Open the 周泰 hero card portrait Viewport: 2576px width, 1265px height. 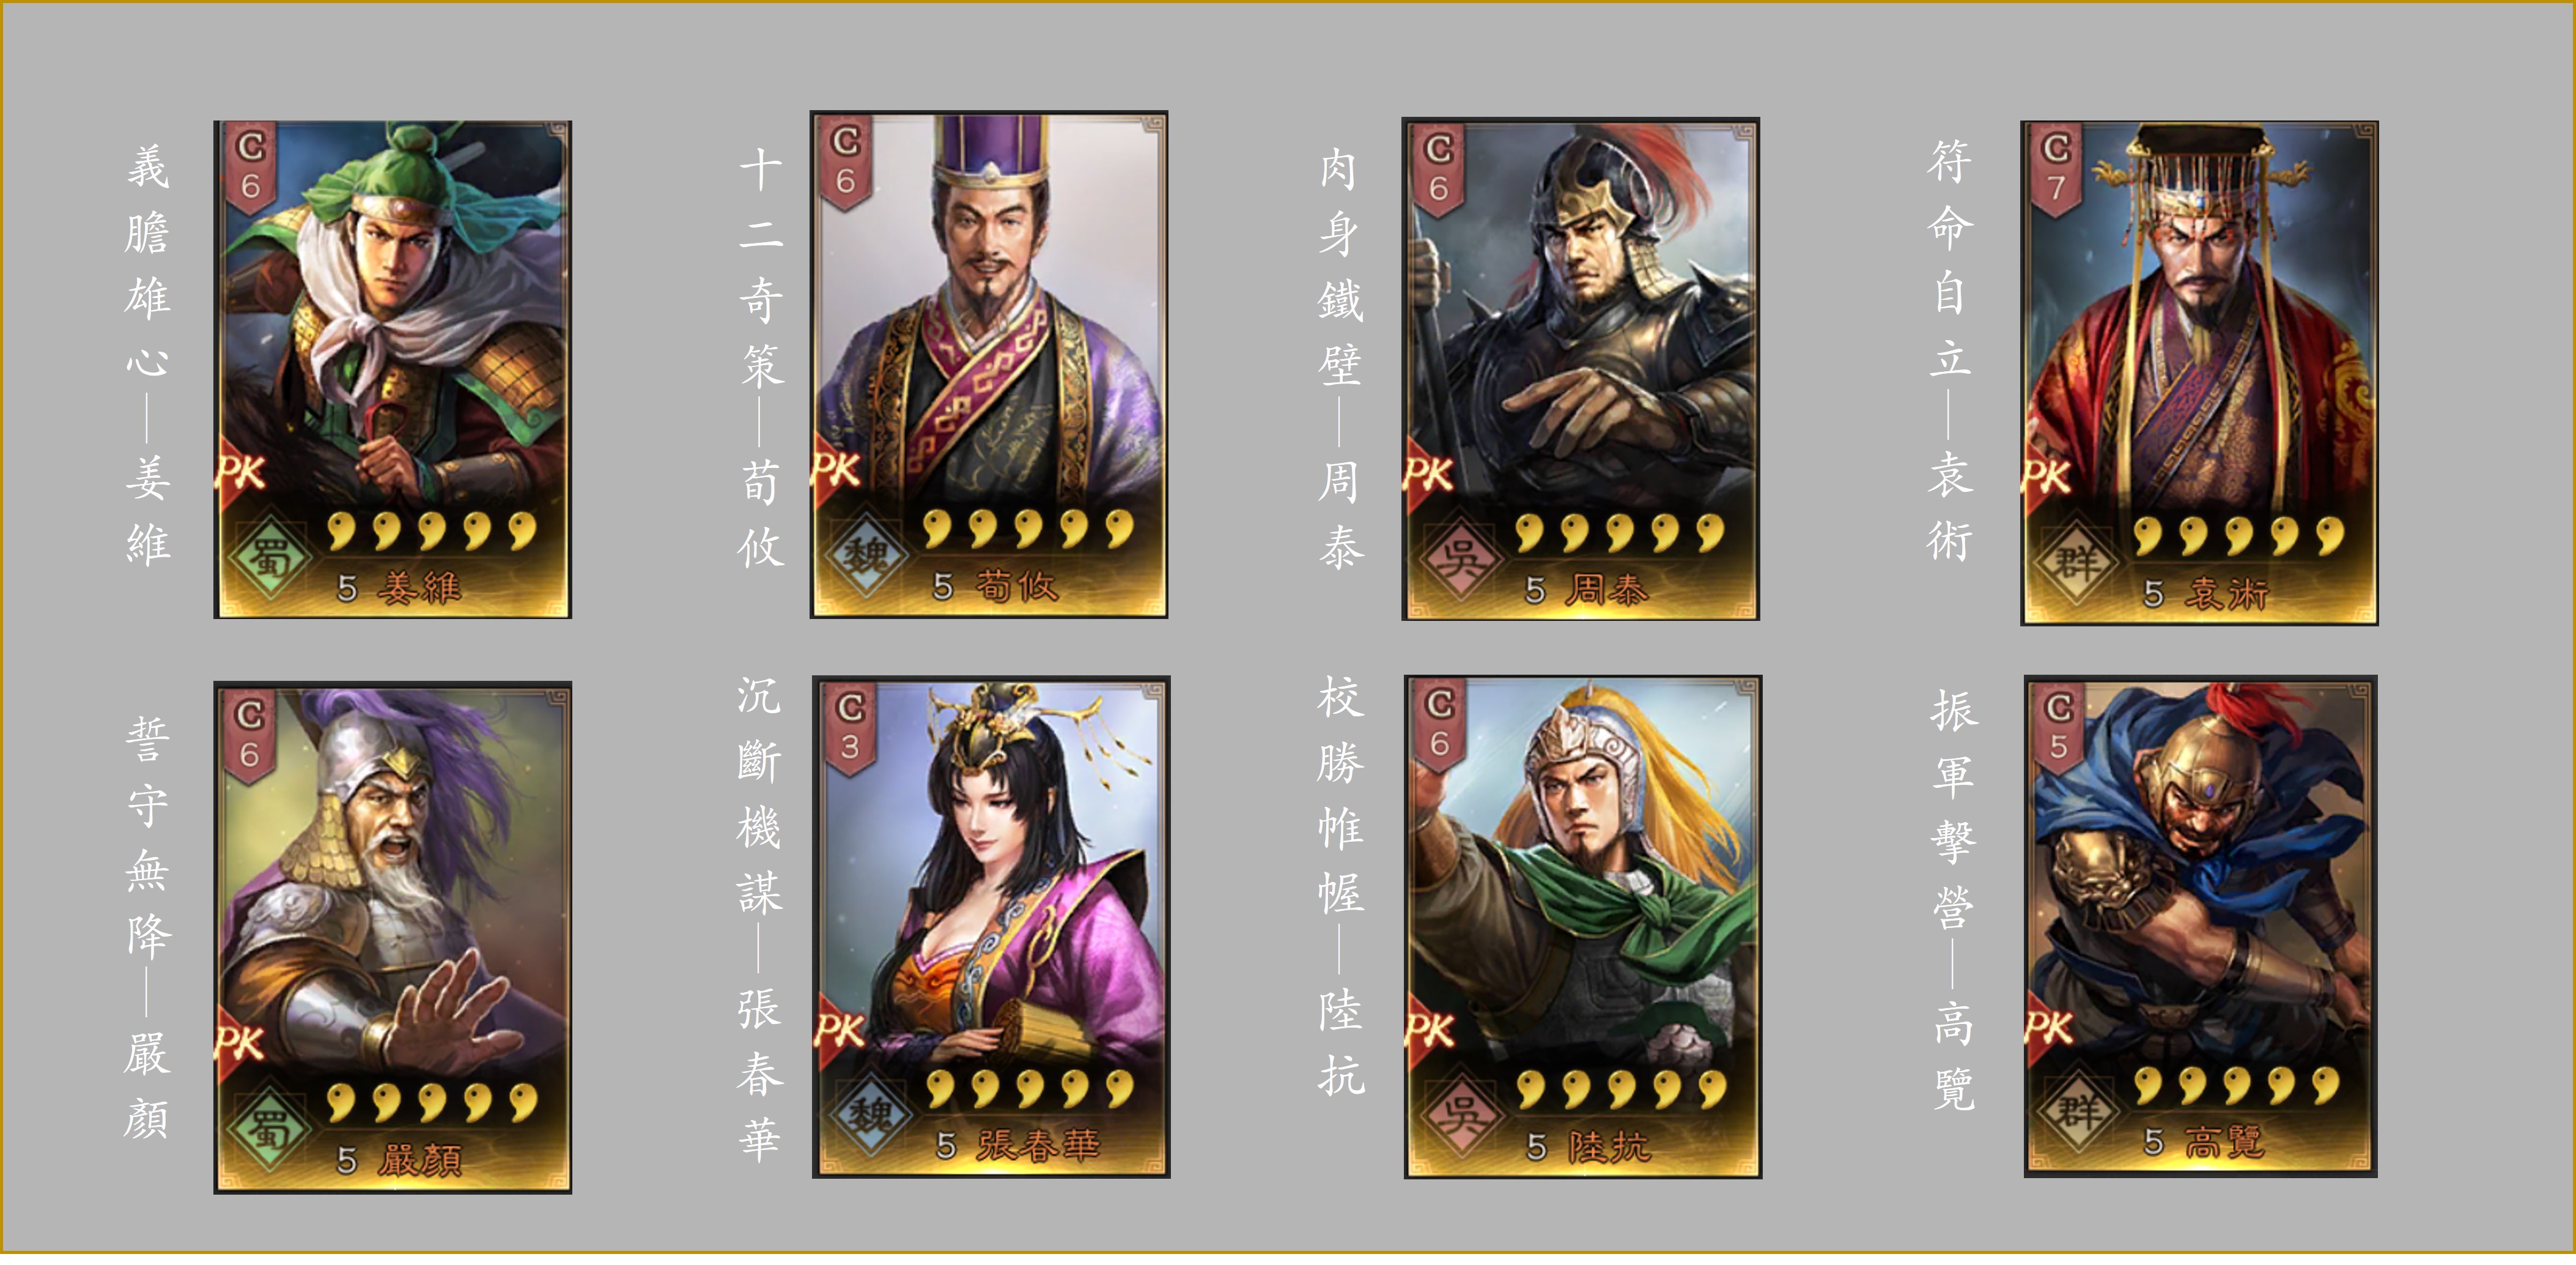pos(1580,369)
